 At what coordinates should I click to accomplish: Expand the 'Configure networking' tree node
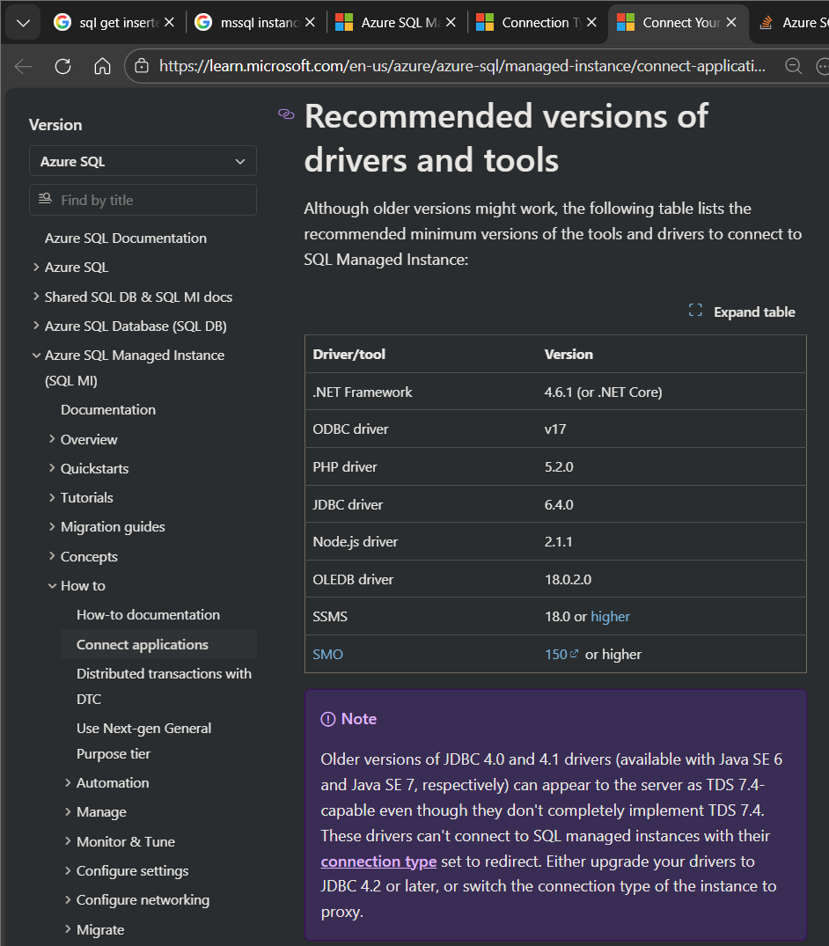pos(69,900)
